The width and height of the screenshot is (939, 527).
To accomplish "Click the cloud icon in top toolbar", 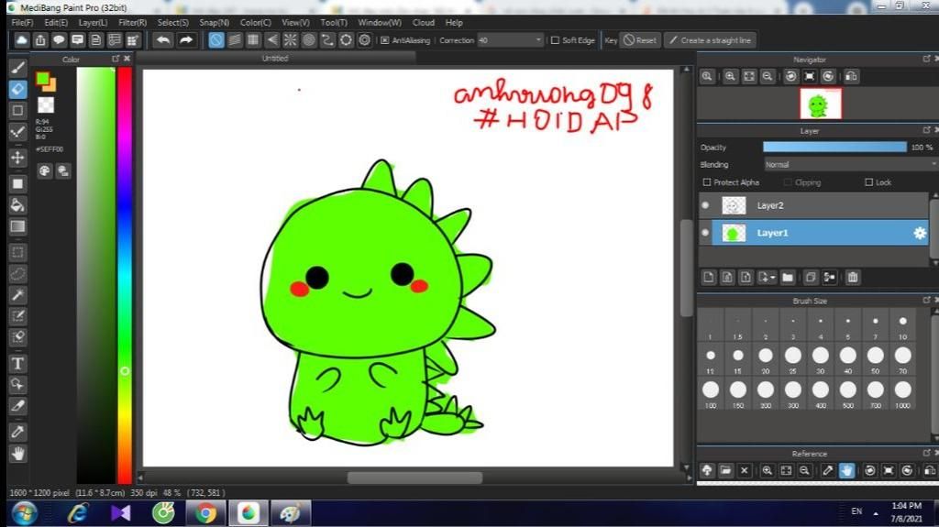I will [22, 40].
